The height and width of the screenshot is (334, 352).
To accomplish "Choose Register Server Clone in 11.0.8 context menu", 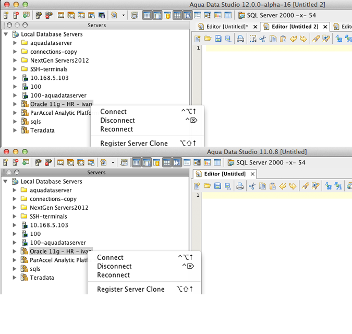I will tap(144, 289).
